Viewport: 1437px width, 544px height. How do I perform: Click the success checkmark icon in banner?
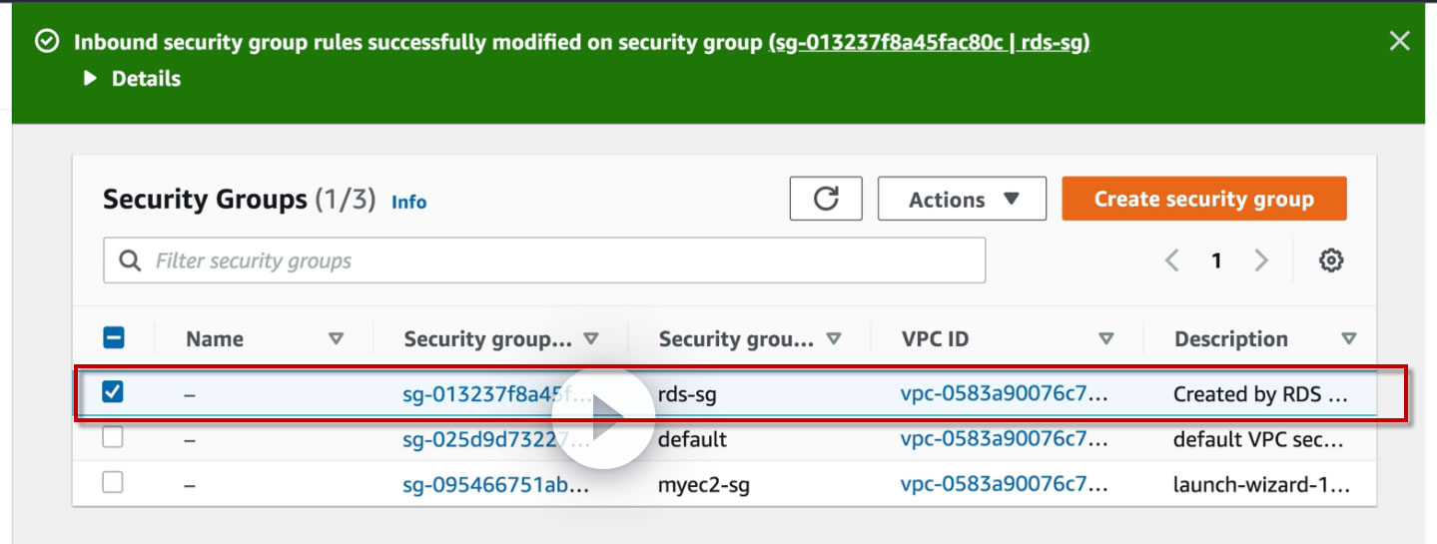46,42
